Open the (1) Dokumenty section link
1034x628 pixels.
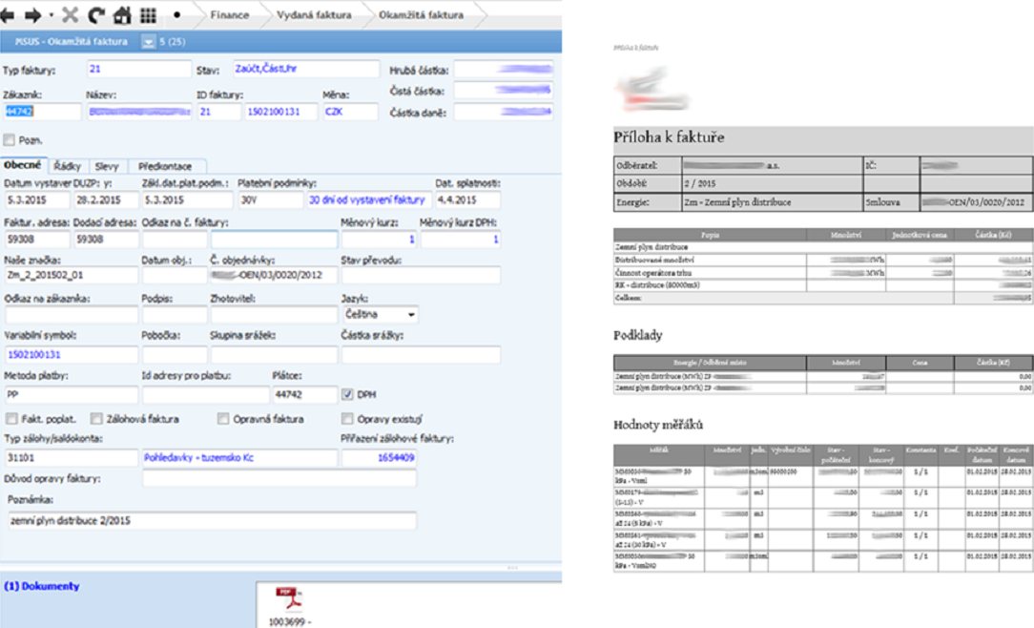42,586
